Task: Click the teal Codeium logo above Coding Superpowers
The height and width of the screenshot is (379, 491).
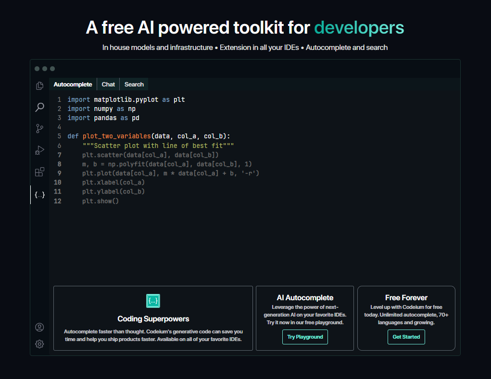Action: (x=153, y=301)
